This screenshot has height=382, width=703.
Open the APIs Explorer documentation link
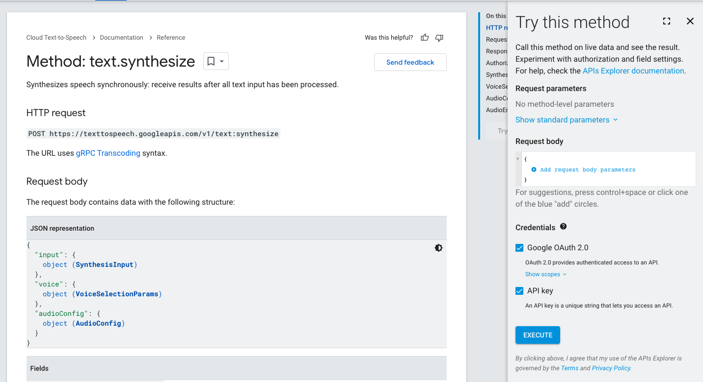tap(633, 71)
